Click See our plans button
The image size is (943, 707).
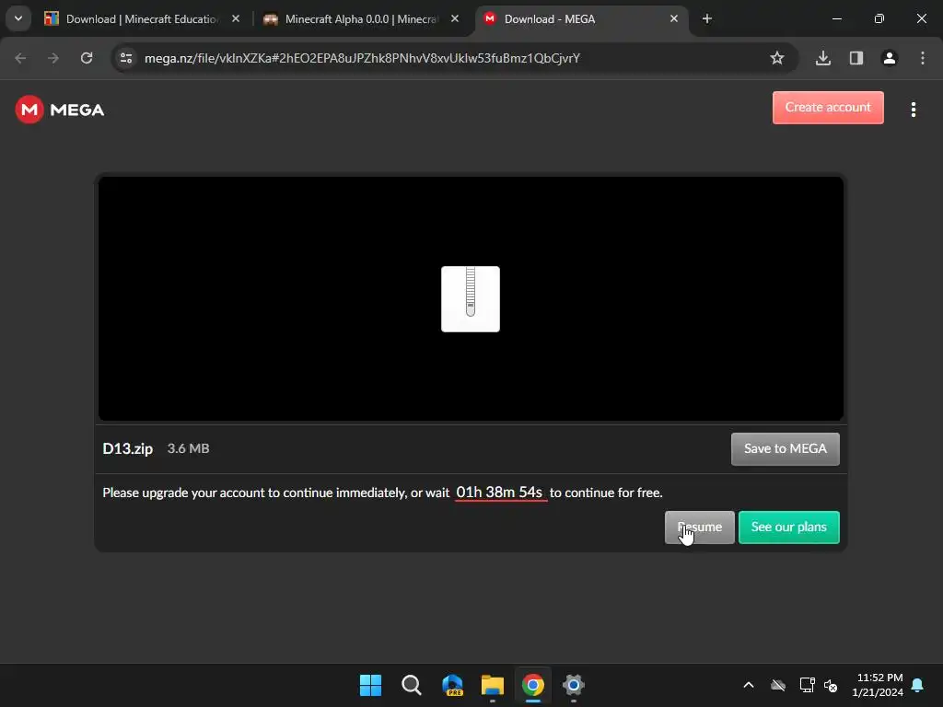(788, 527)
